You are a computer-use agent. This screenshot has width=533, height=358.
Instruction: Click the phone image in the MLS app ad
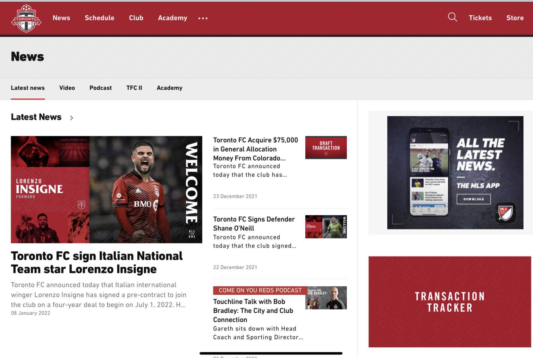429,172
